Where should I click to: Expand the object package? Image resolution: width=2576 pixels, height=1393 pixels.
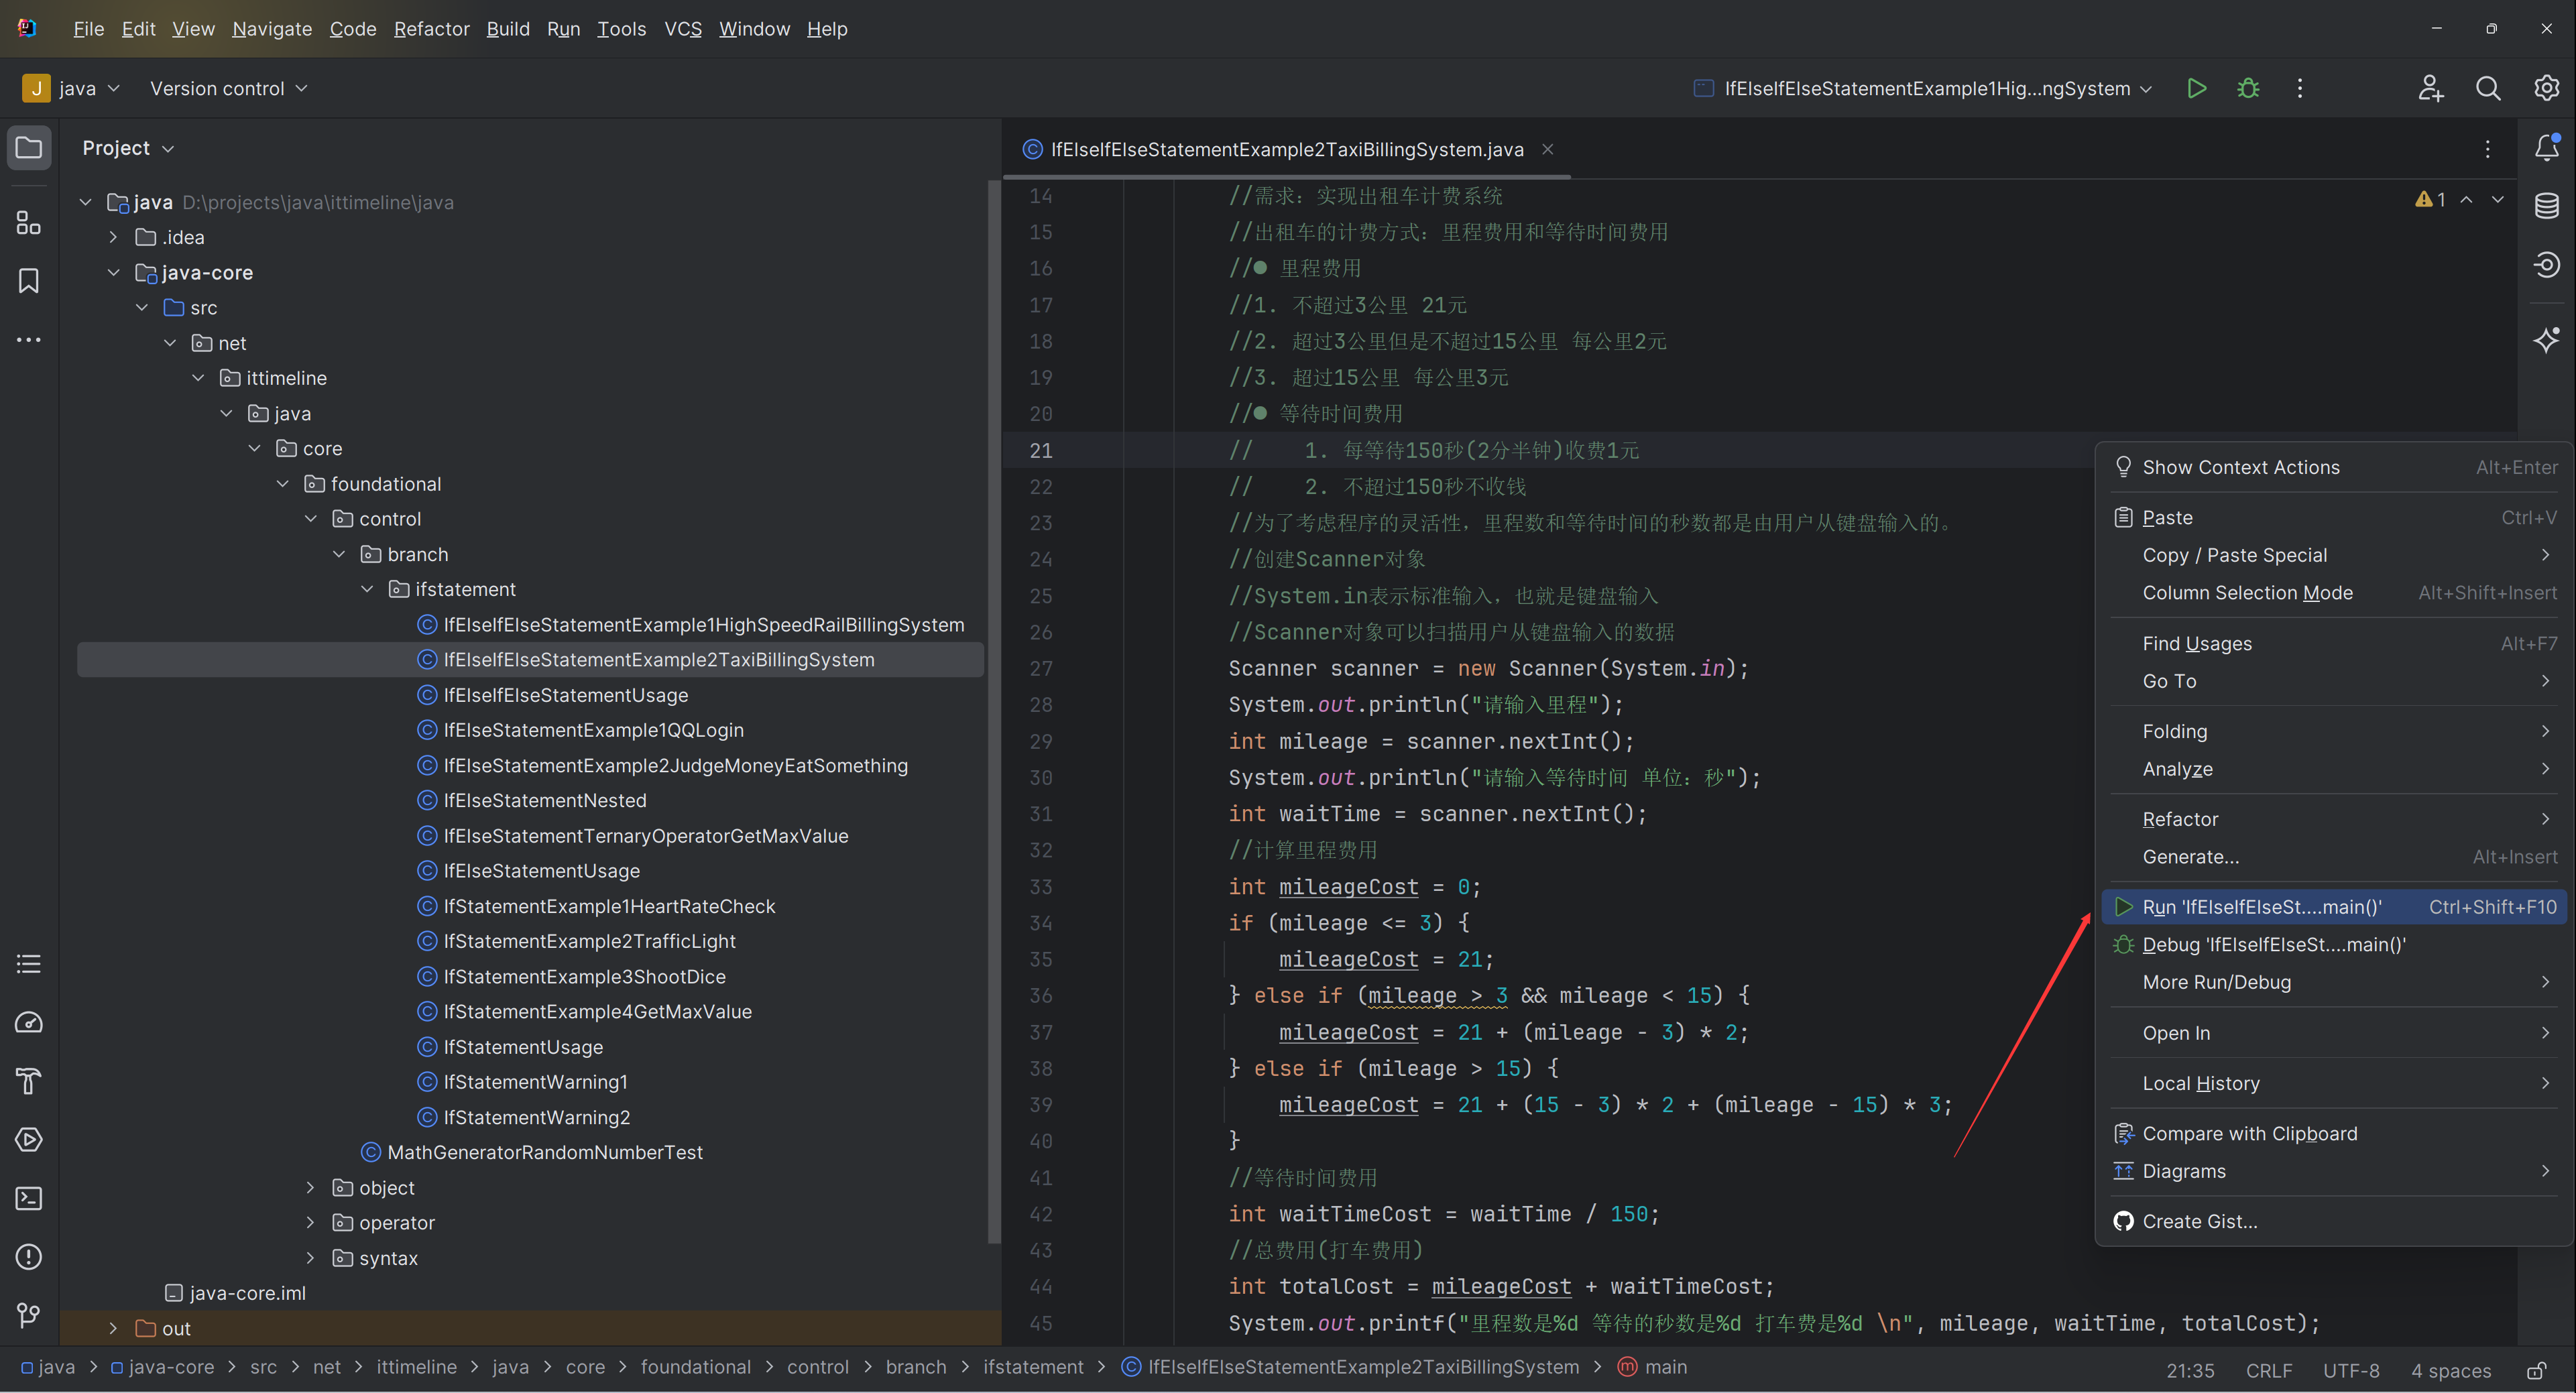[x=310, y=1187]
